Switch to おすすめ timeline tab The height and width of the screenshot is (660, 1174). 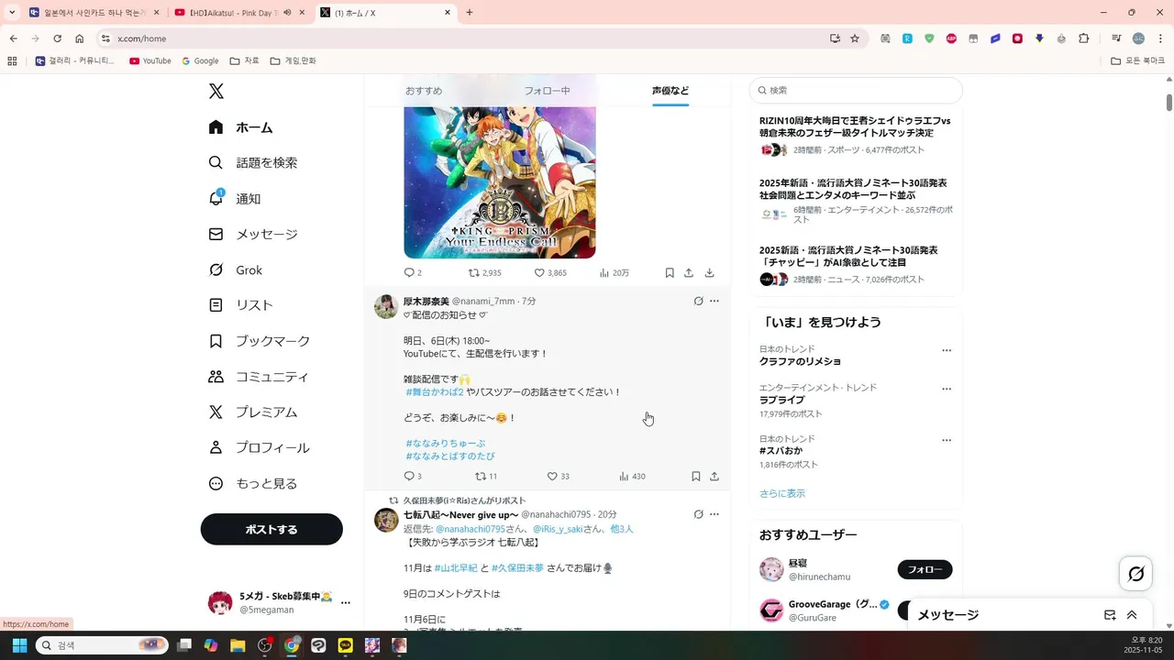(424, 91)
